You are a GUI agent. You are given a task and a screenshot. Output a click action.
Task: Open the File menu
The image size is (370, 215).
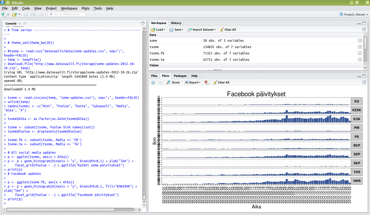click(x=5, y=8)
